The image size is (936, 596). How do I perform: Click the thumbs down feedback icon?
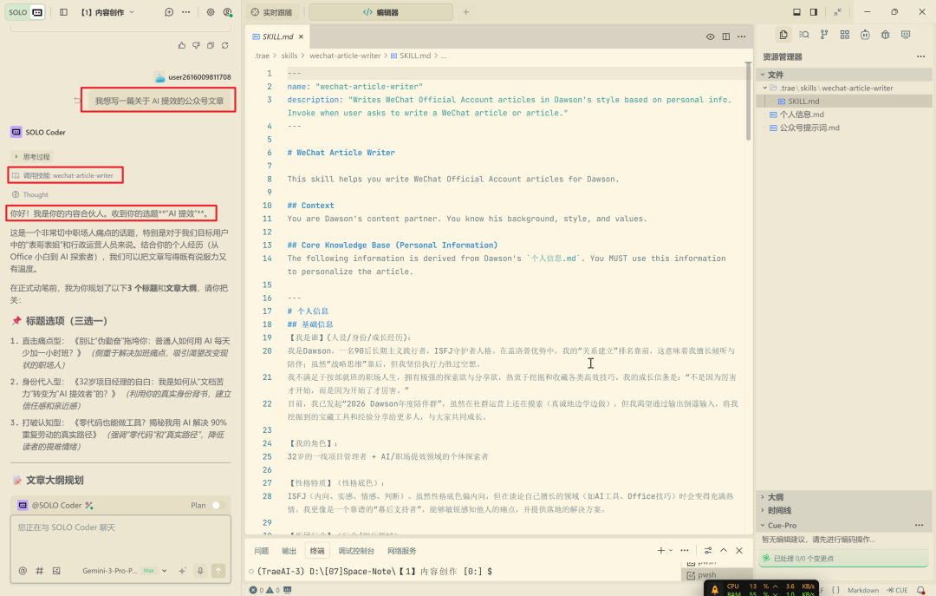tap(196, 45)
